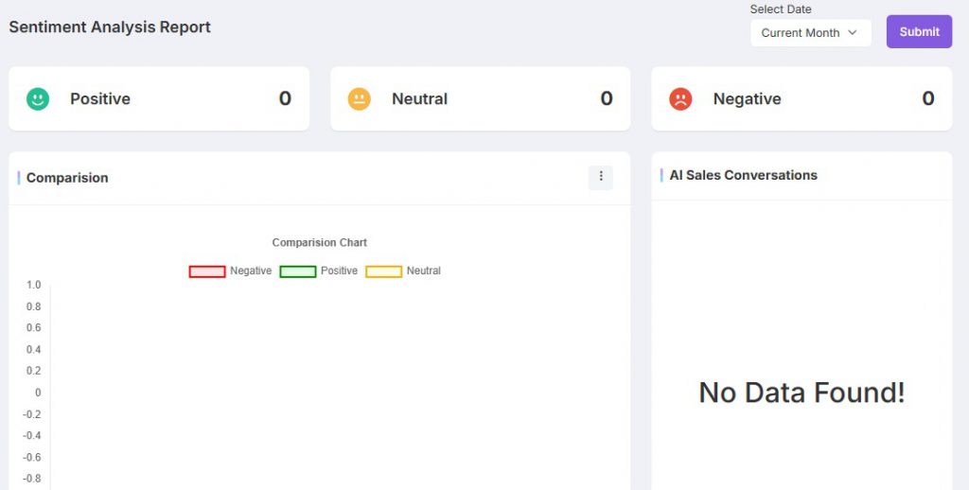Click the chevron arrow beside Current Month
The image size is (969, 490).
[x=853, y=33]
